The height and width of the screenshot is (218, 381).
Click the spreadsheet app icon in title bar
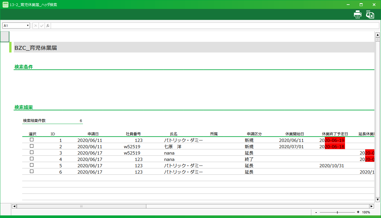[x=5, y=5]
